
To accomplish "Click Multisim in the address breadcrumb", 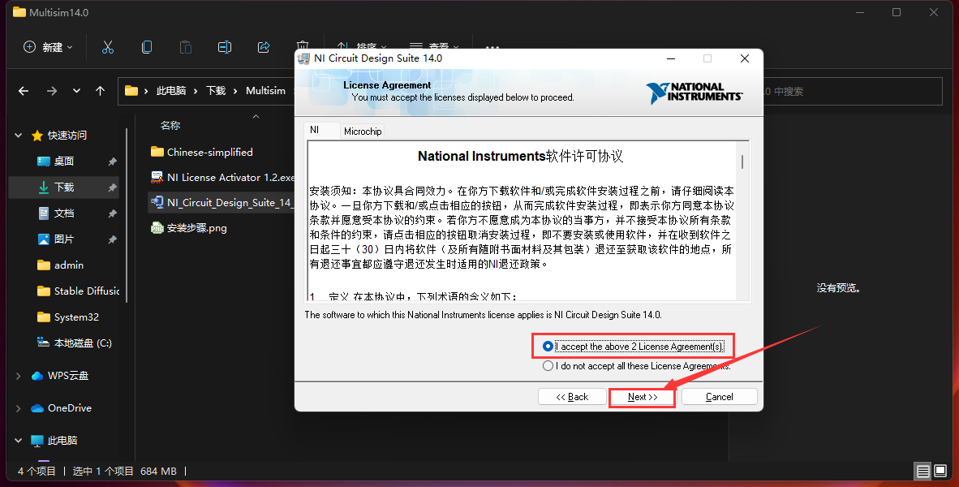I will pos(265,91).
